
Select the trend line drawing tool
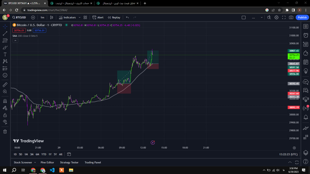(5, 34)
